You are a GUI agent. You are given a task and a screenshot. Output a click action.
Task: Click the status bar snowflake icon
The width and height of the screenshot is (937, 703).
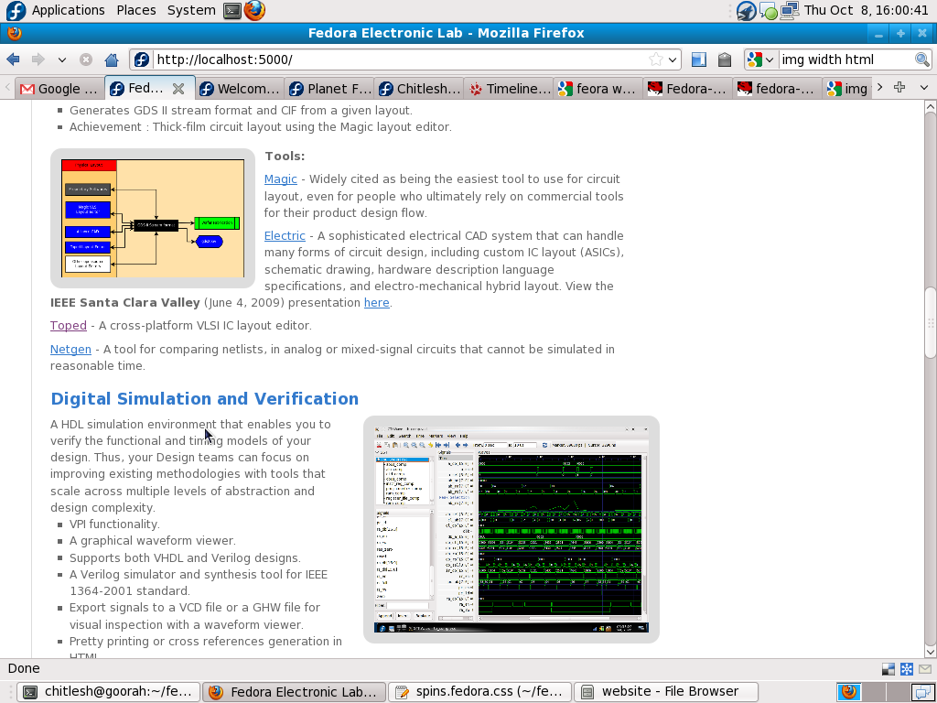coord(907,669)
